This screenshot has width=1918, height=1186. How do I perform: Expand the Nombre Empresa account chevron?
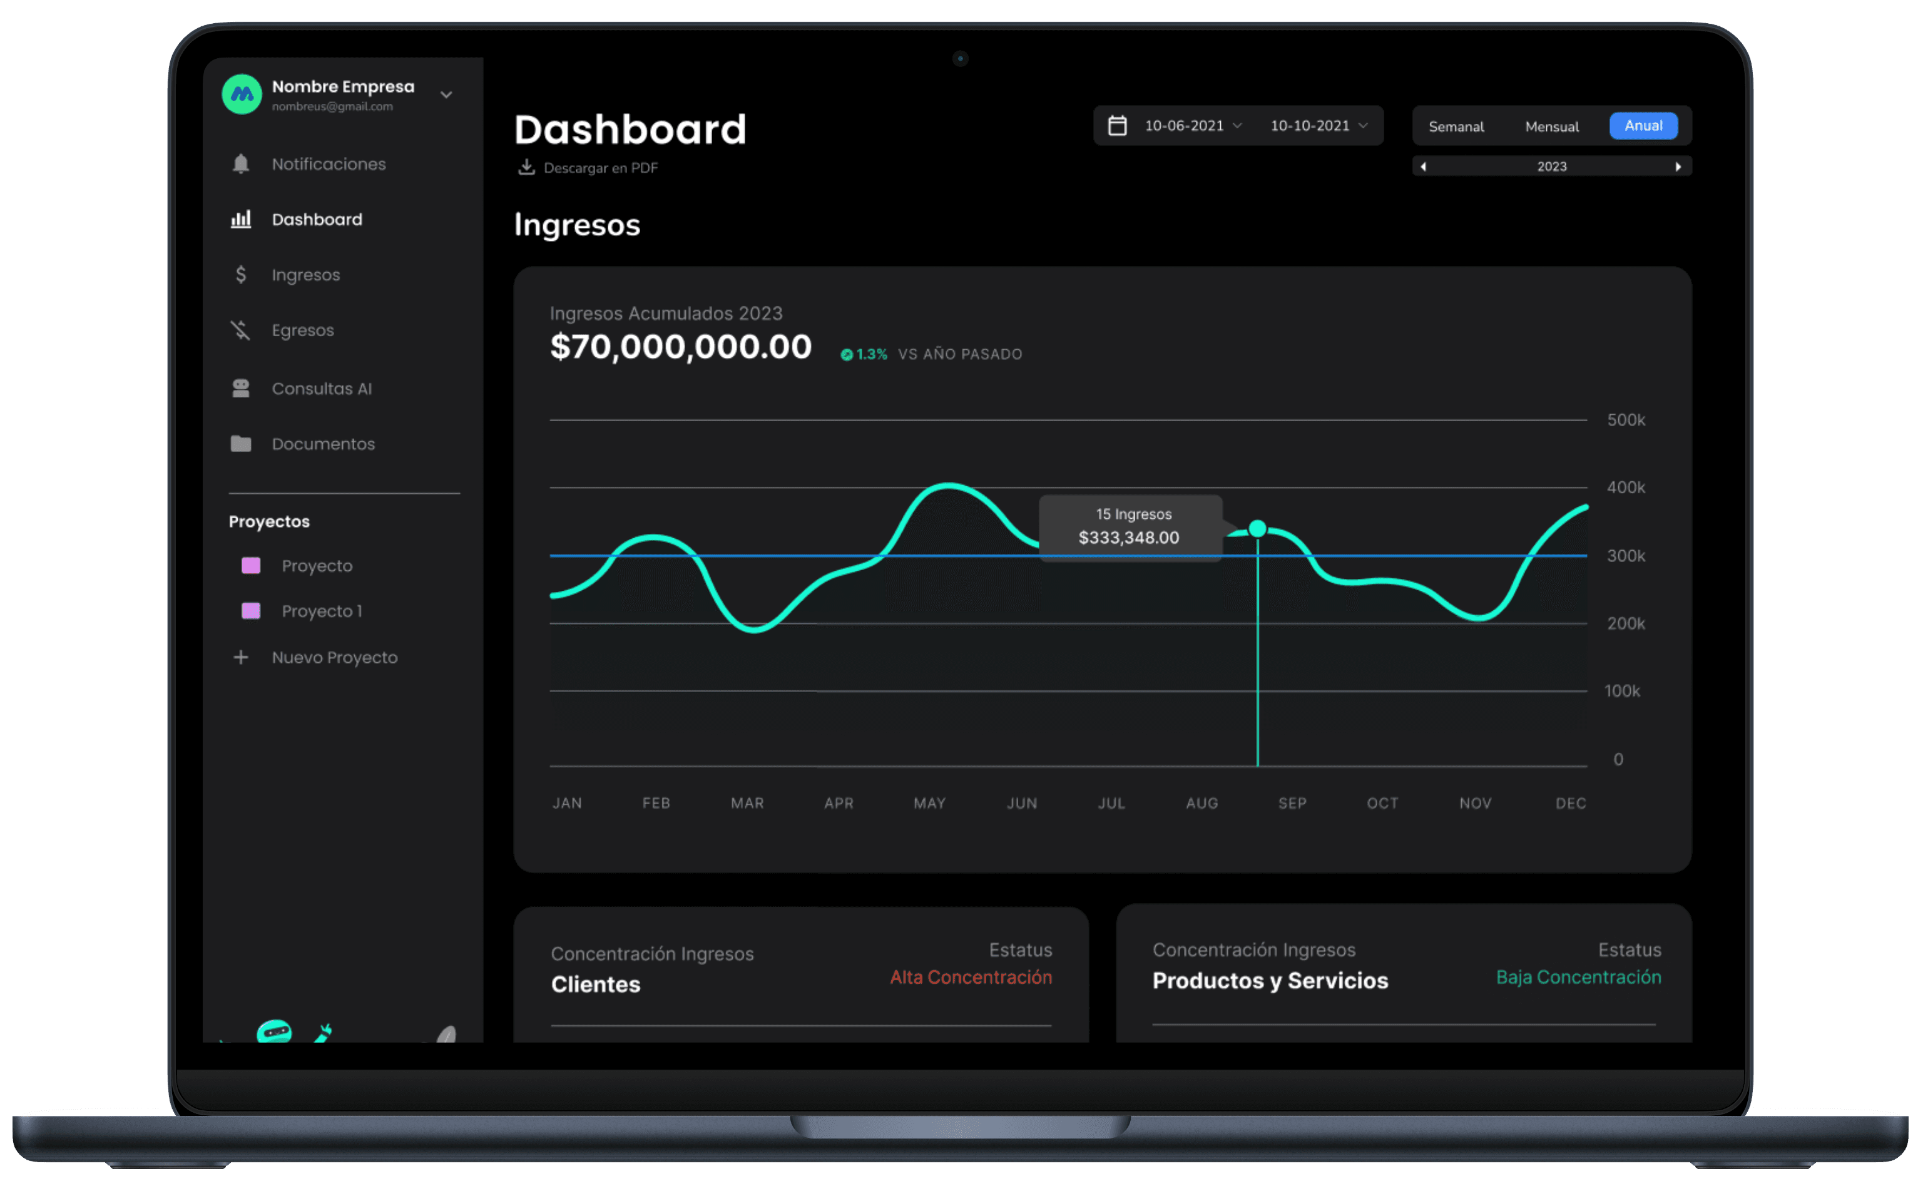(446, 95)
